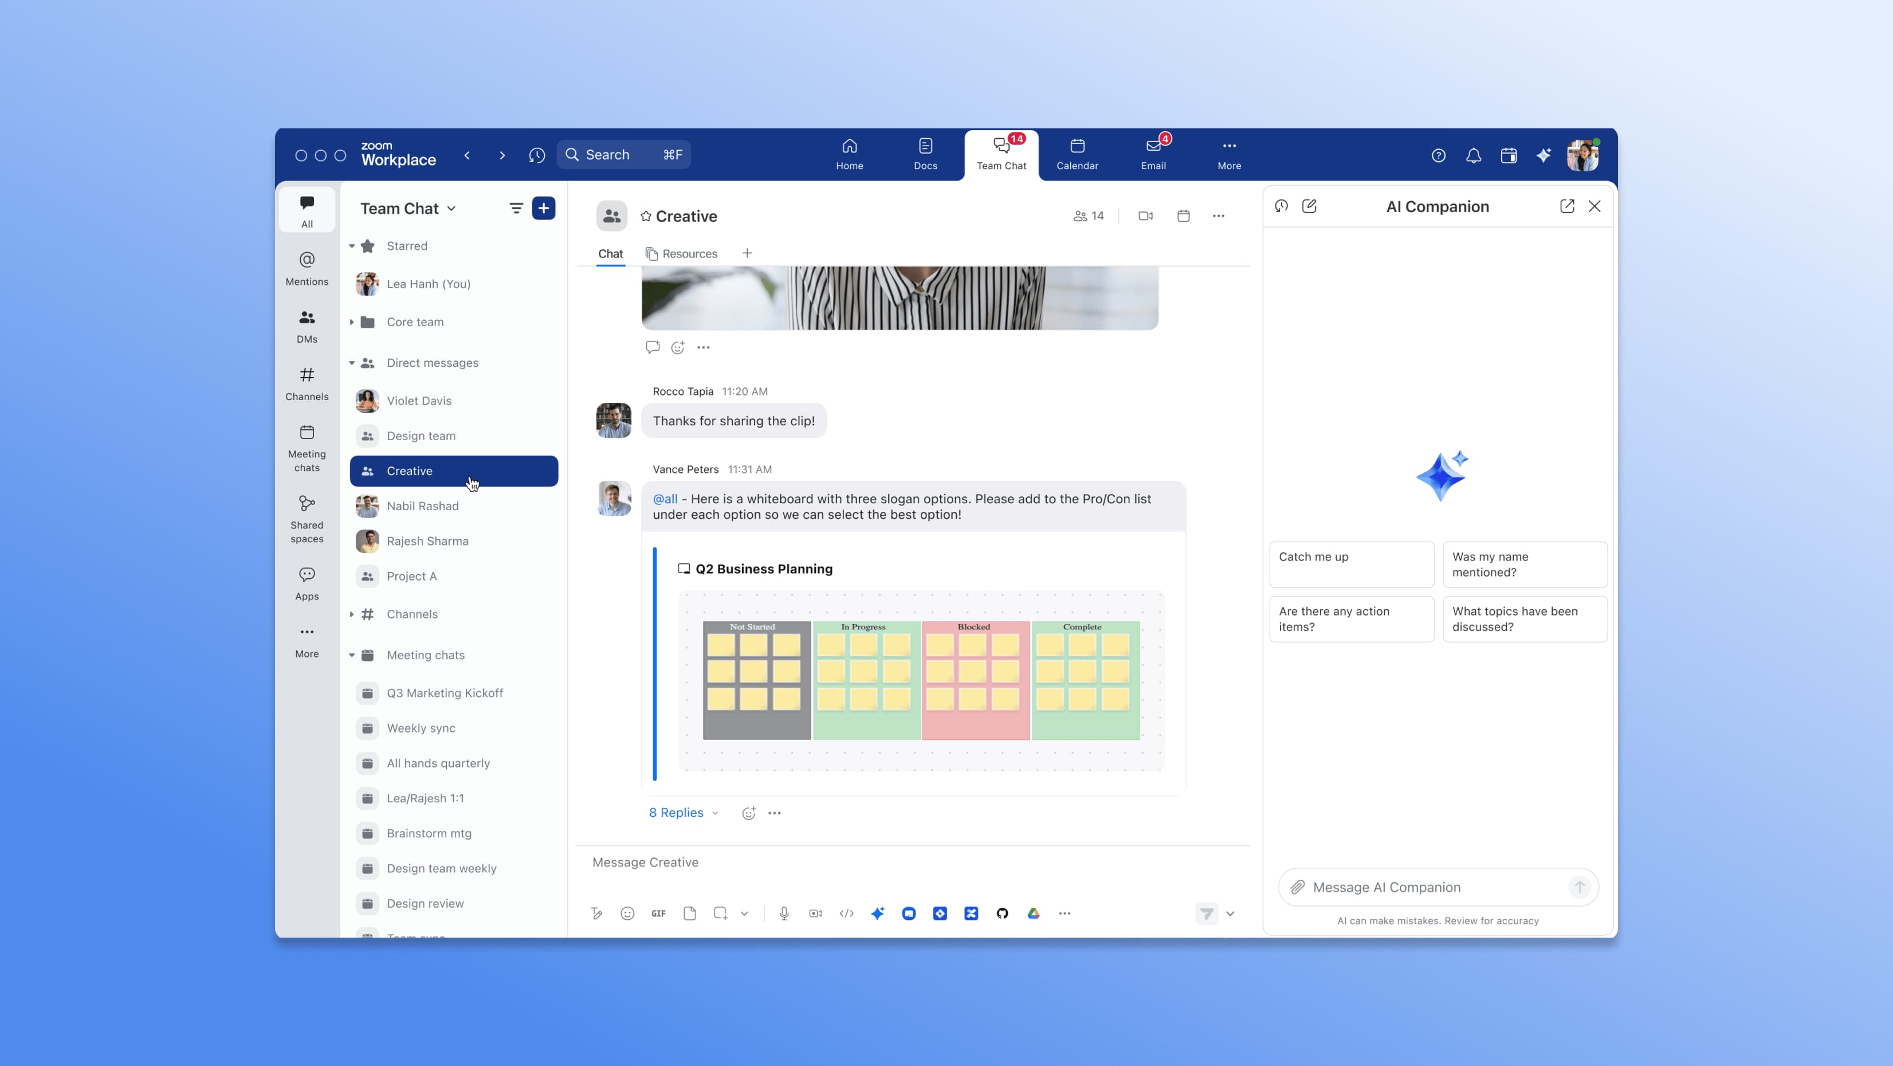Add a reaction to Vance Peters' message

(748, 813)
